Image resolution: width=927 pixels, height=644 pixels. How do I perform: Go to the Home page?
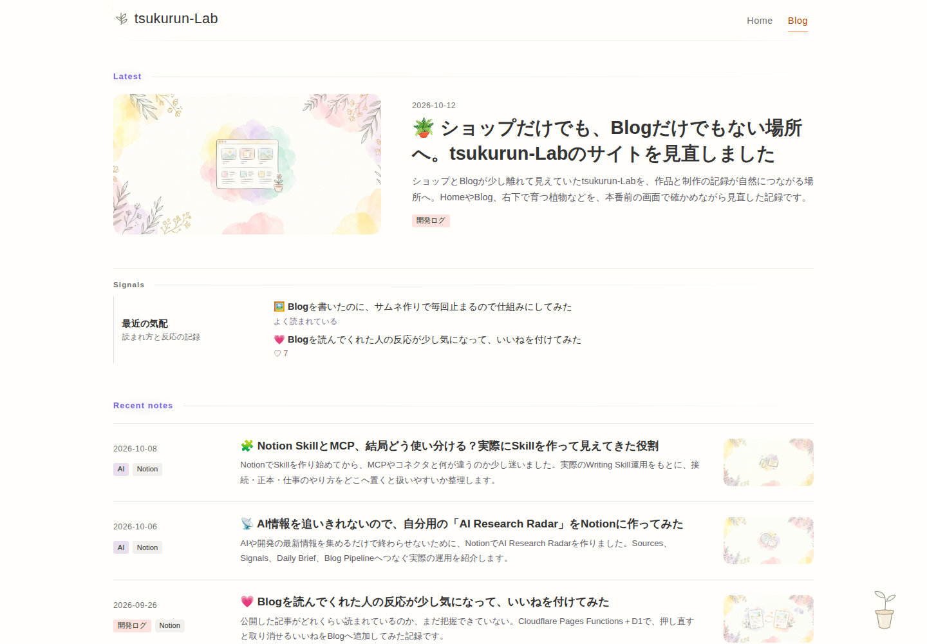coord(760,21)
